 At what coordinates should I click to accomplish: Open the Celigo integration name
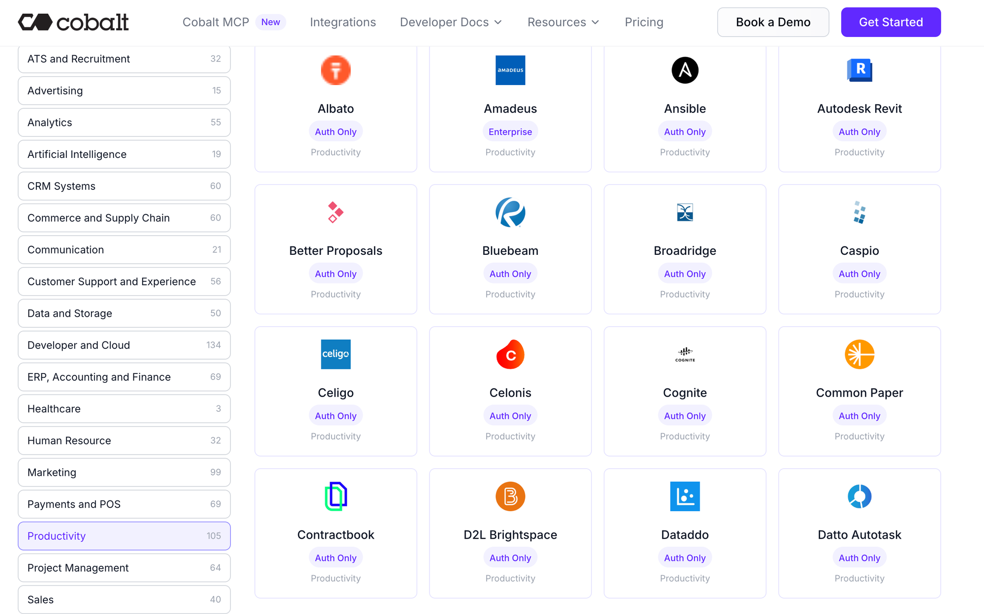pyautogui.click(x=336, y=393)
